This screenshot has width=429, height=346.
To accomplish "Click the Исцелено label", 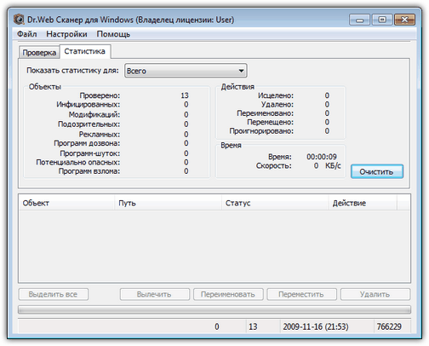I will click(x=276, y=95).
